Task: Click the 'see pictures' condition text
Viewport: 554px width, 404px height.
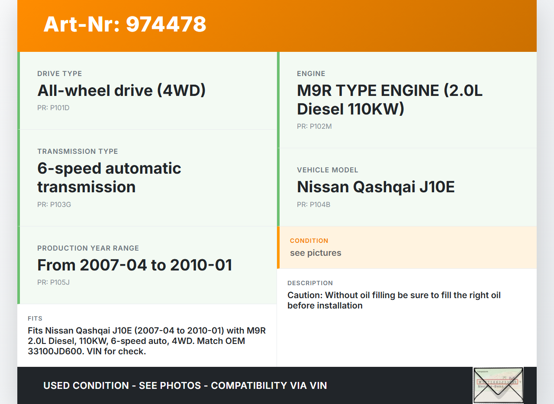Action: coord(316,253)
